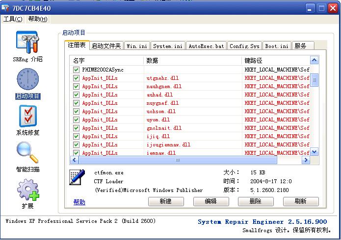Minimize the 7DC7CB4E40 window
341x240 pixels.
pyautogui.click(x=310, y=8)
